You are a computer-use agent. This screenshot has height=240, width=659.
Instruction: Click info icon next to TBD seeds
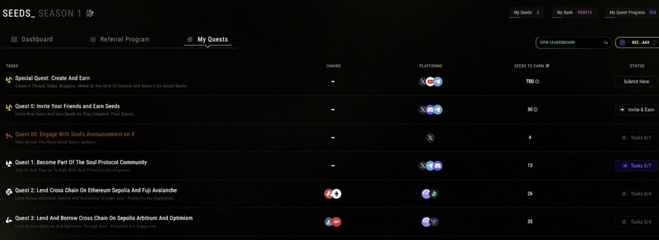537,82
